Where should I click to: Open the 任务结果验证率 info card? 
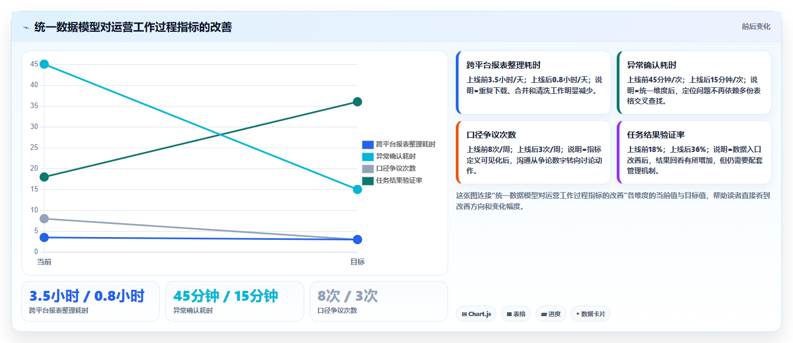click(694, 152)
